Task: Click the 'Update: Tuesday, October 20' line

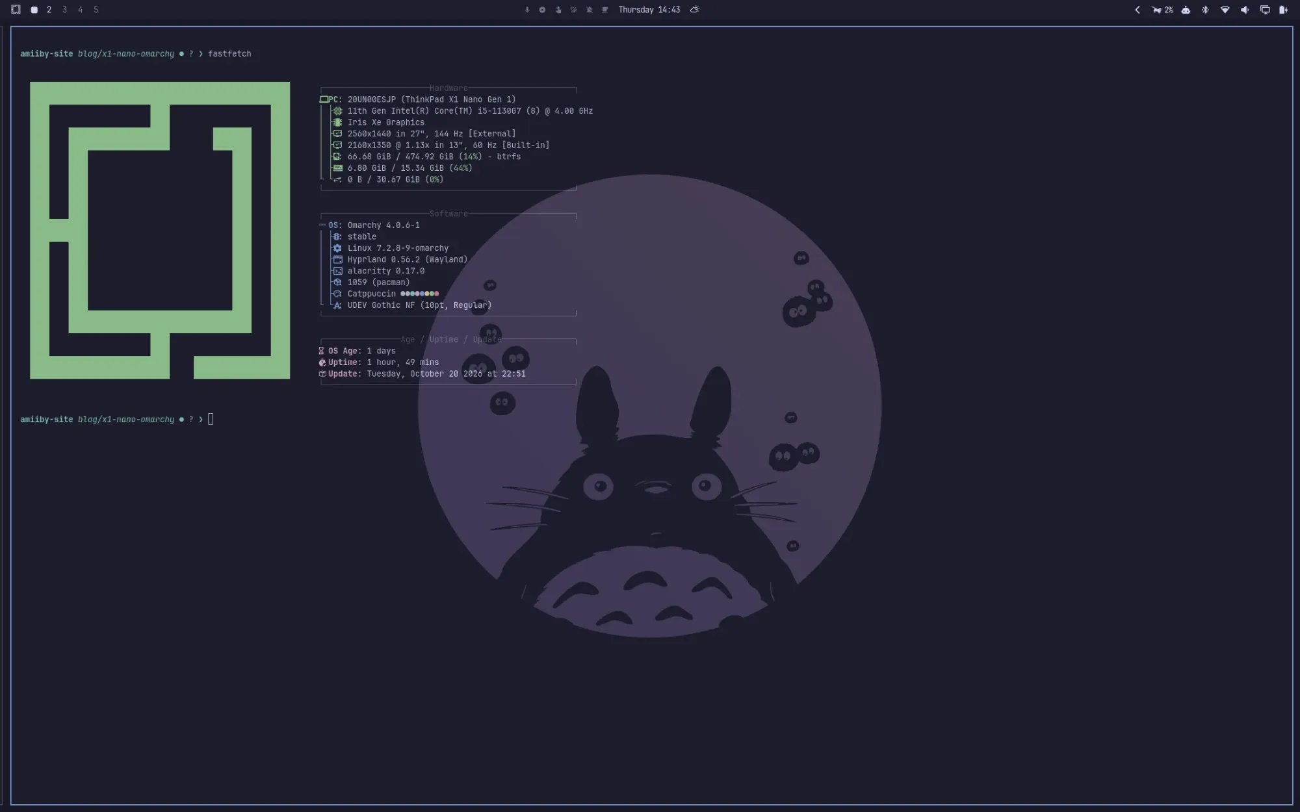Action: [422, 374]
